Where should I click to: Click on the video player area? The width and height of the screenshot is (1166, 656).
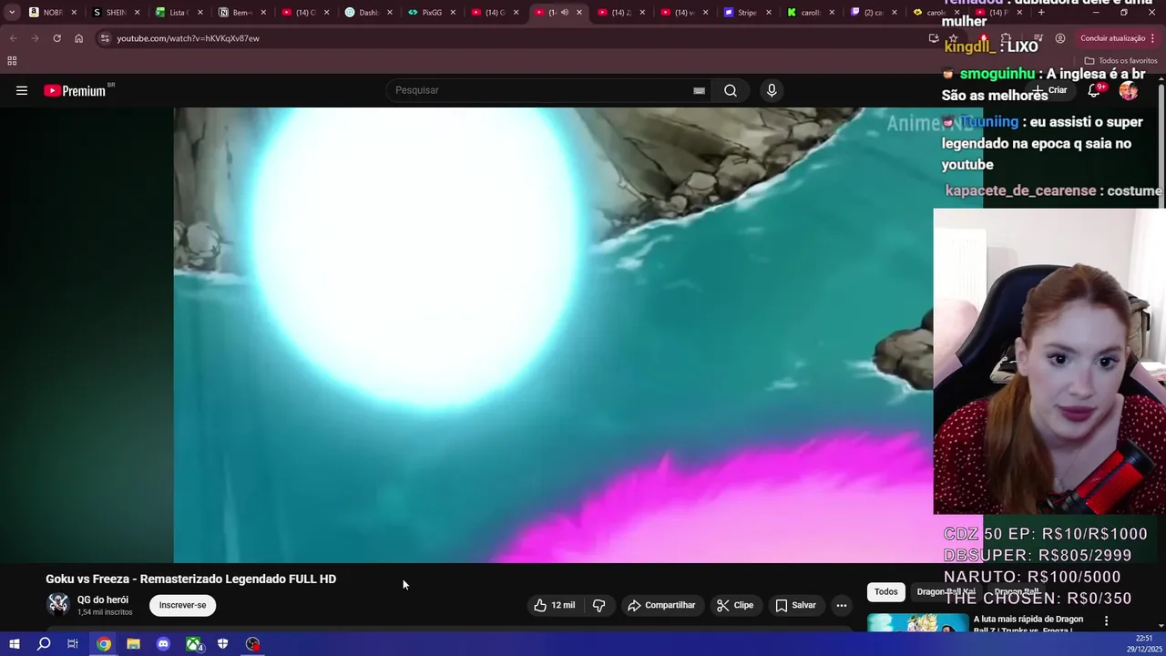pos(553,335)
